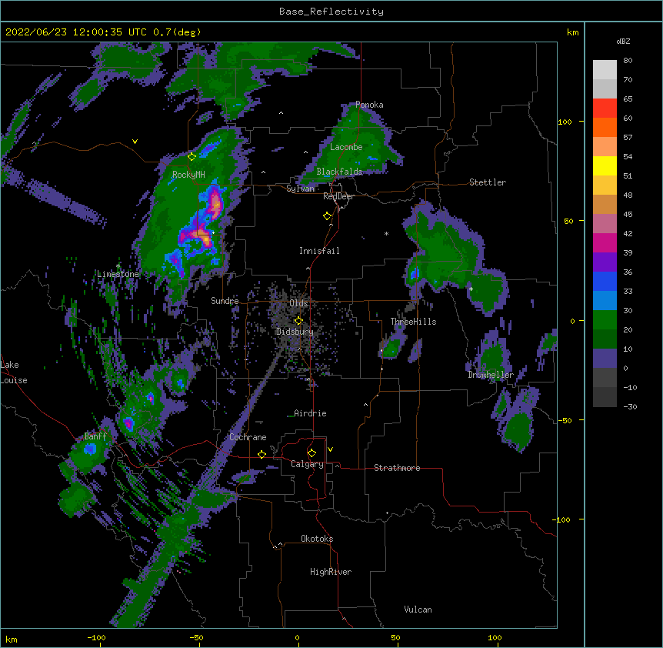Select the blue 33-36 dBZ legend swatch

coord(605,281)
